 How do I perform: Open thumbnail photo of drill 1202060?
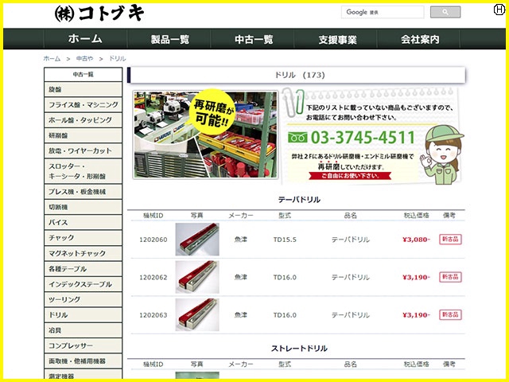point(196,239)
